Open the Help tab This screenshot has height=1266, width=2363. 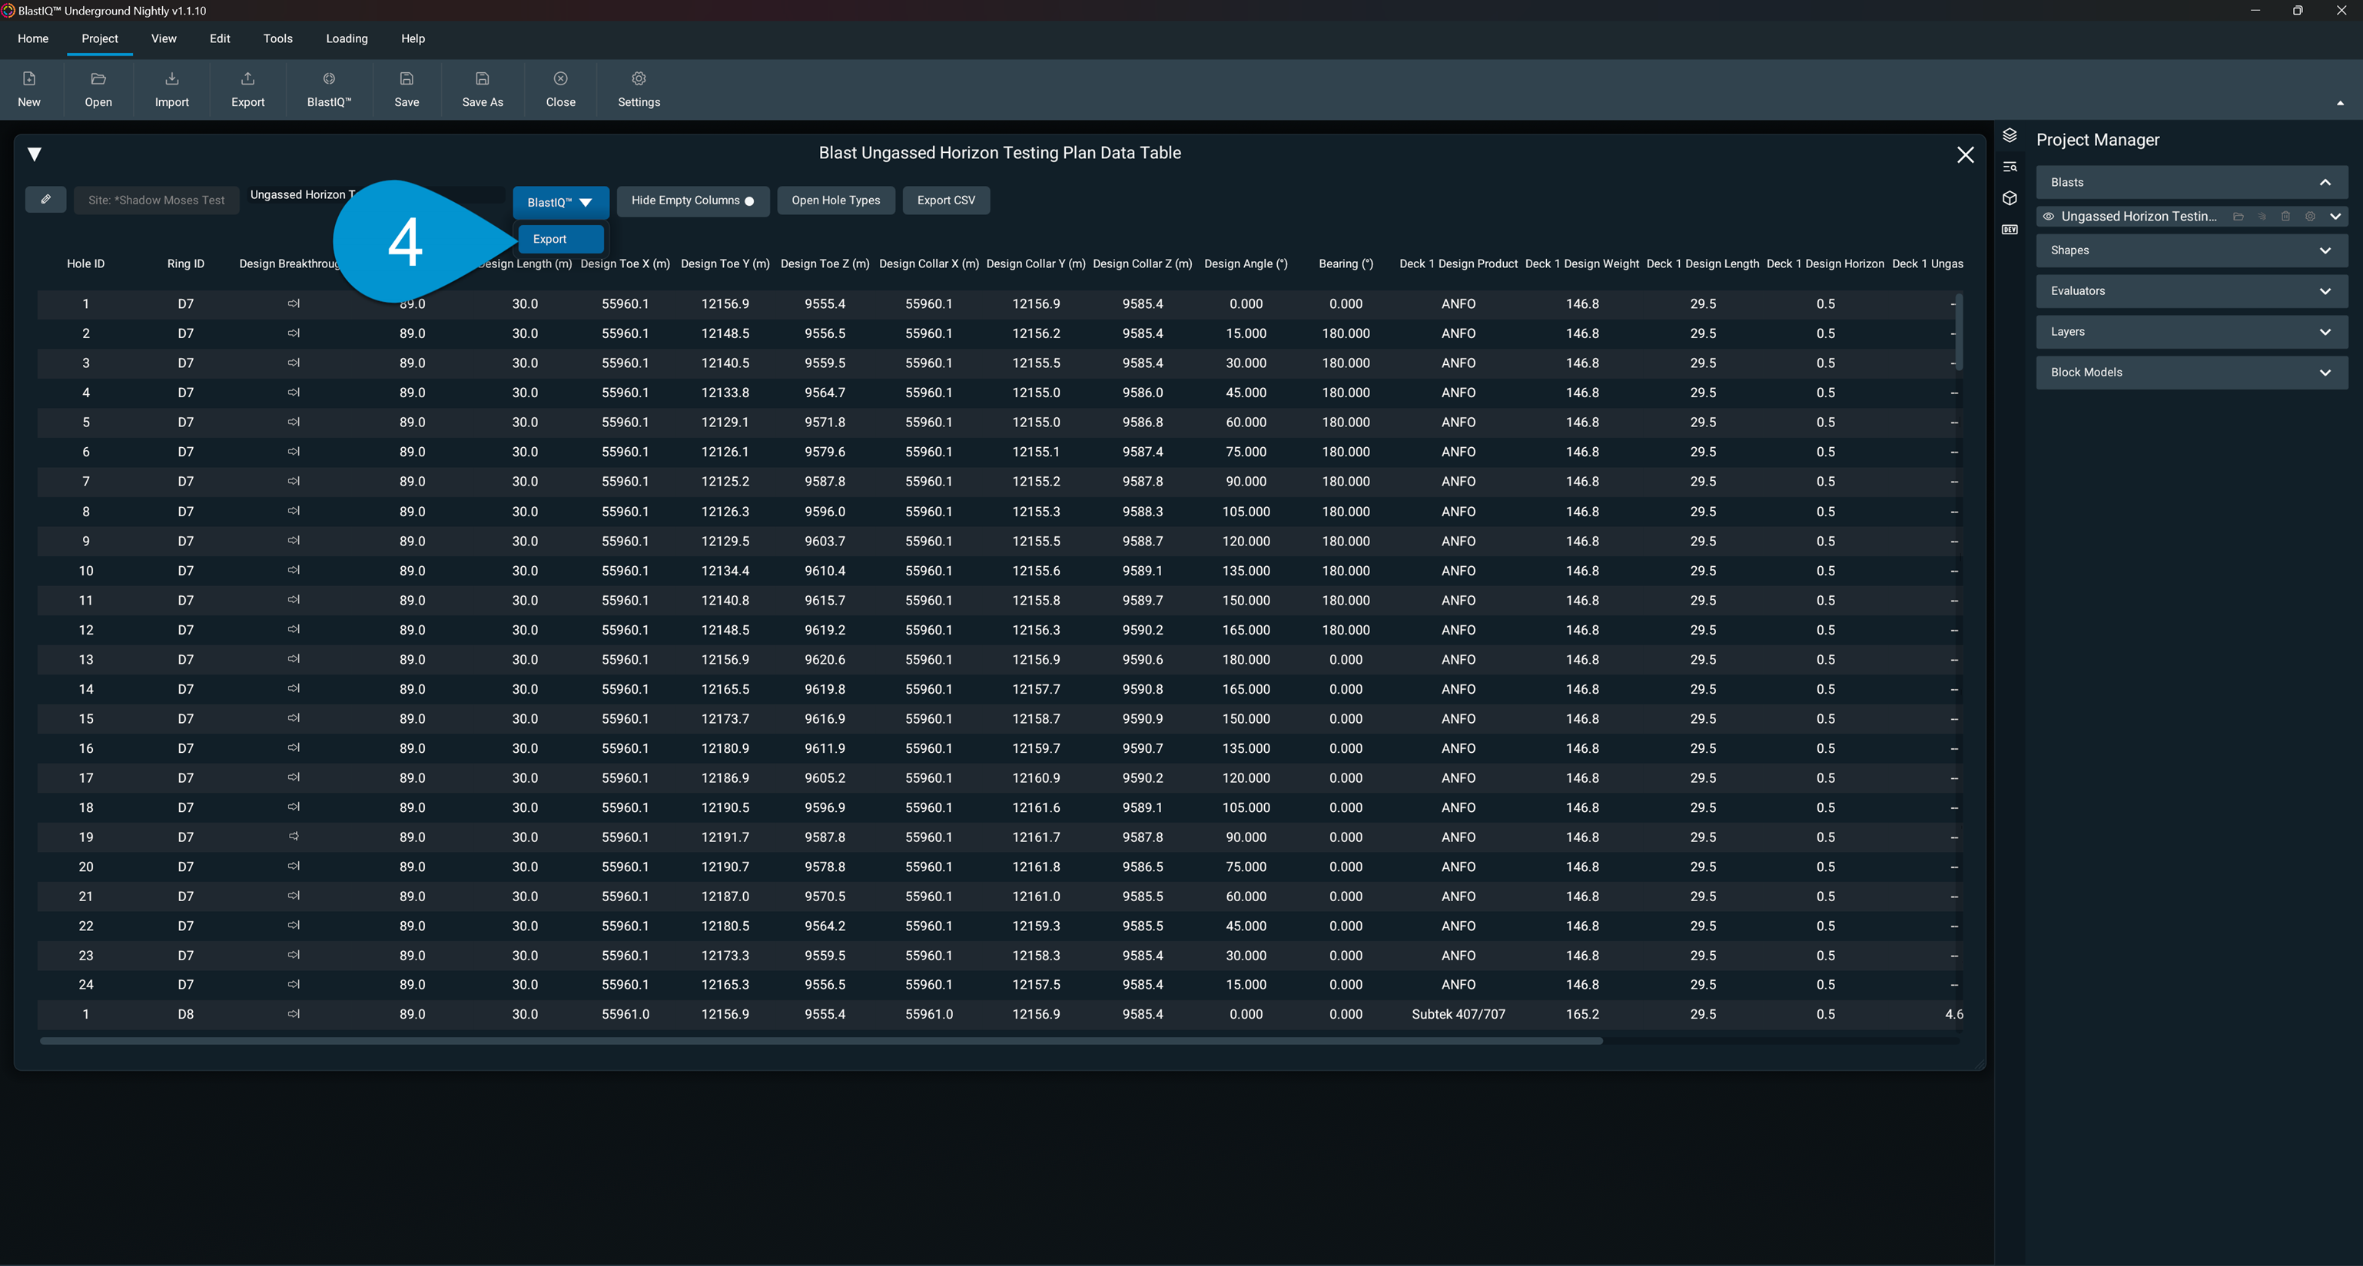click(413, 38)
